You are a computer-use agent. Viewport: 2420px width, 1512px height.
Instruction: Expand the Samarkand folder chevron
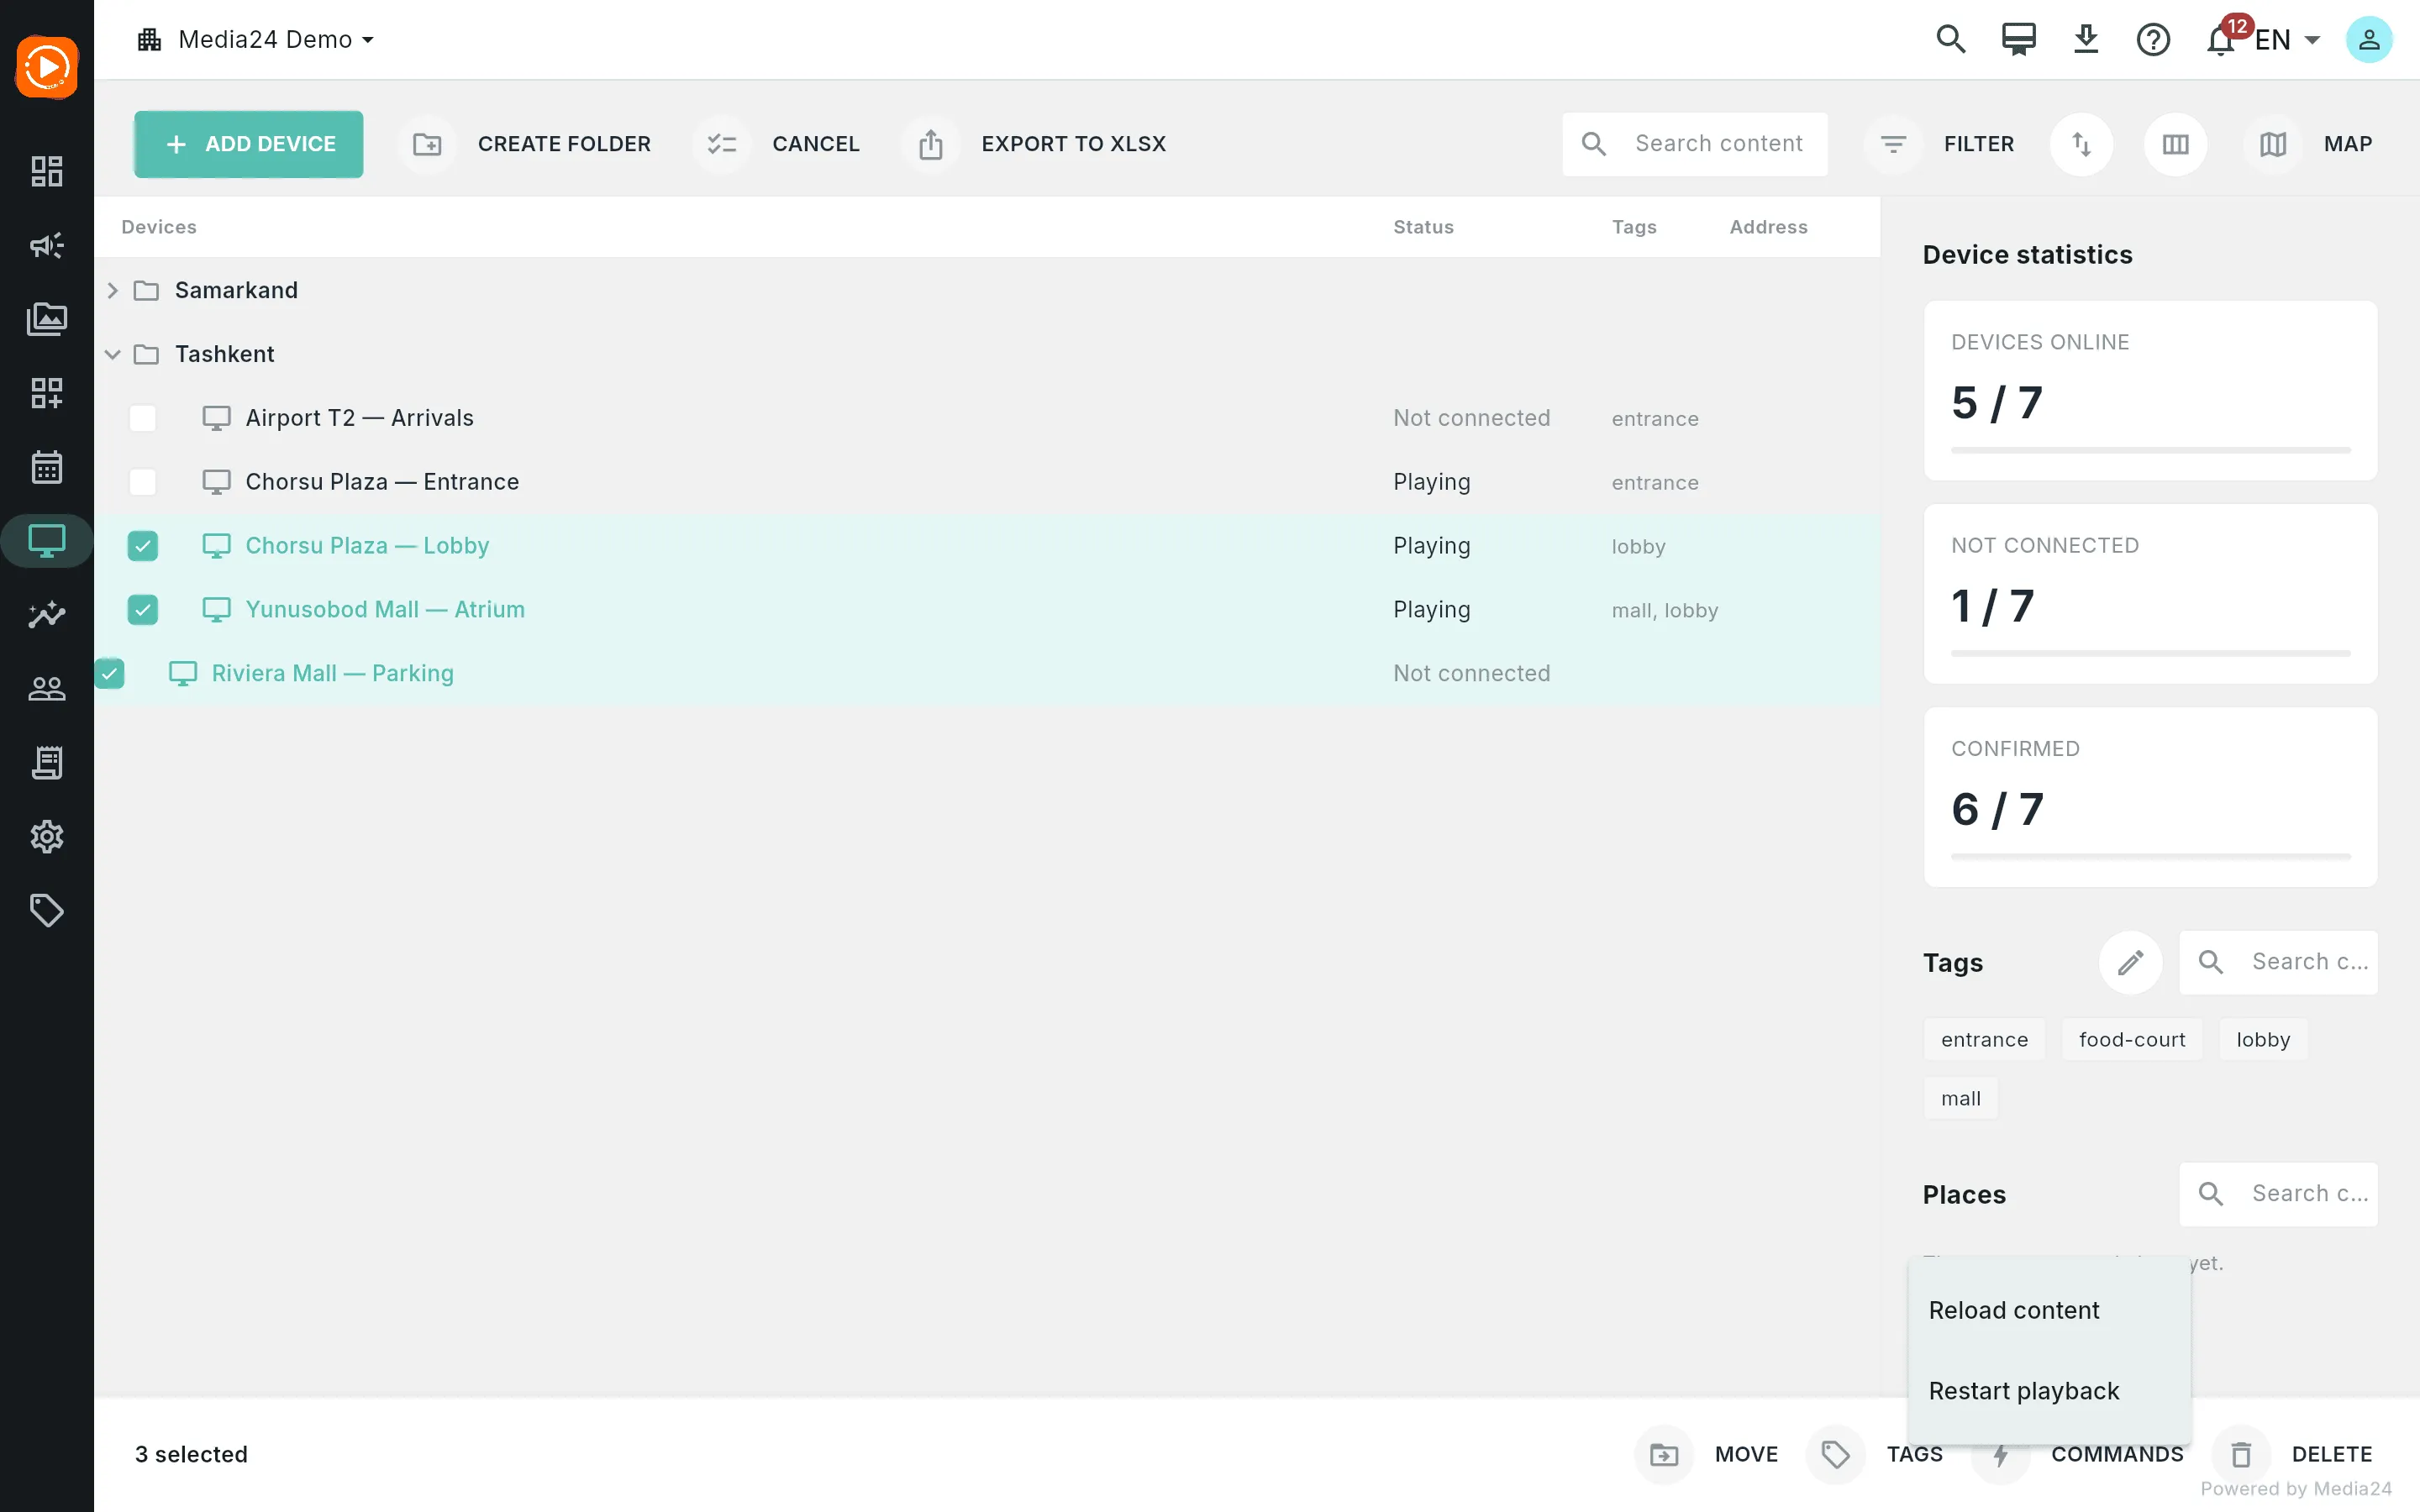pos(112,291)
